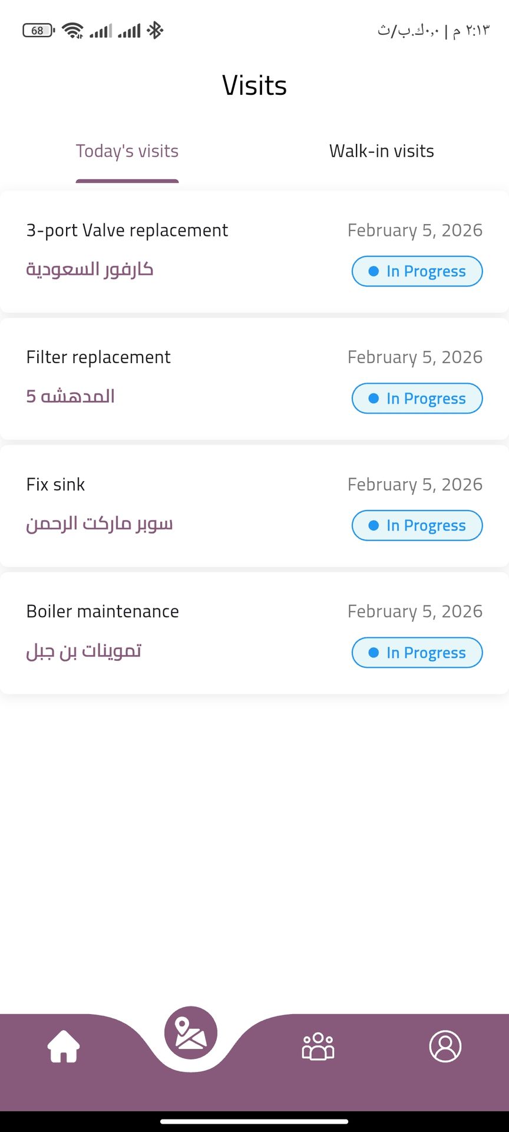
Task: Switch to Today's visits tab
Action: pyautogui.click(x=127, y=152)
